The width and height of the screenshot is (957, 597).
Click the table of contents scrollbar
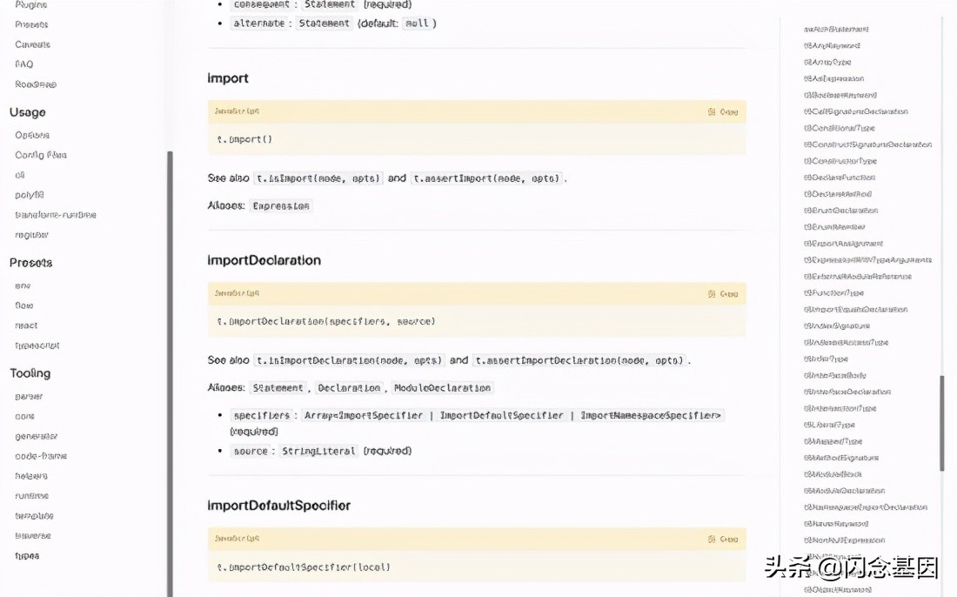(x=942, y=423)
